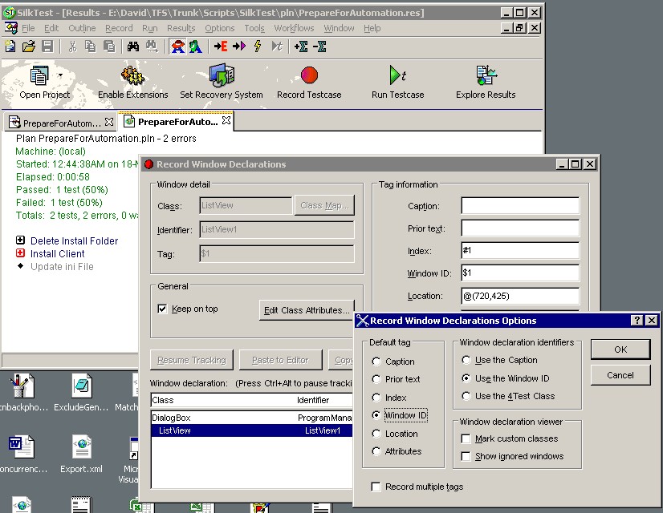Select the Attributes default tag radio
Screen dimensions: 663x513
[376, 451]
